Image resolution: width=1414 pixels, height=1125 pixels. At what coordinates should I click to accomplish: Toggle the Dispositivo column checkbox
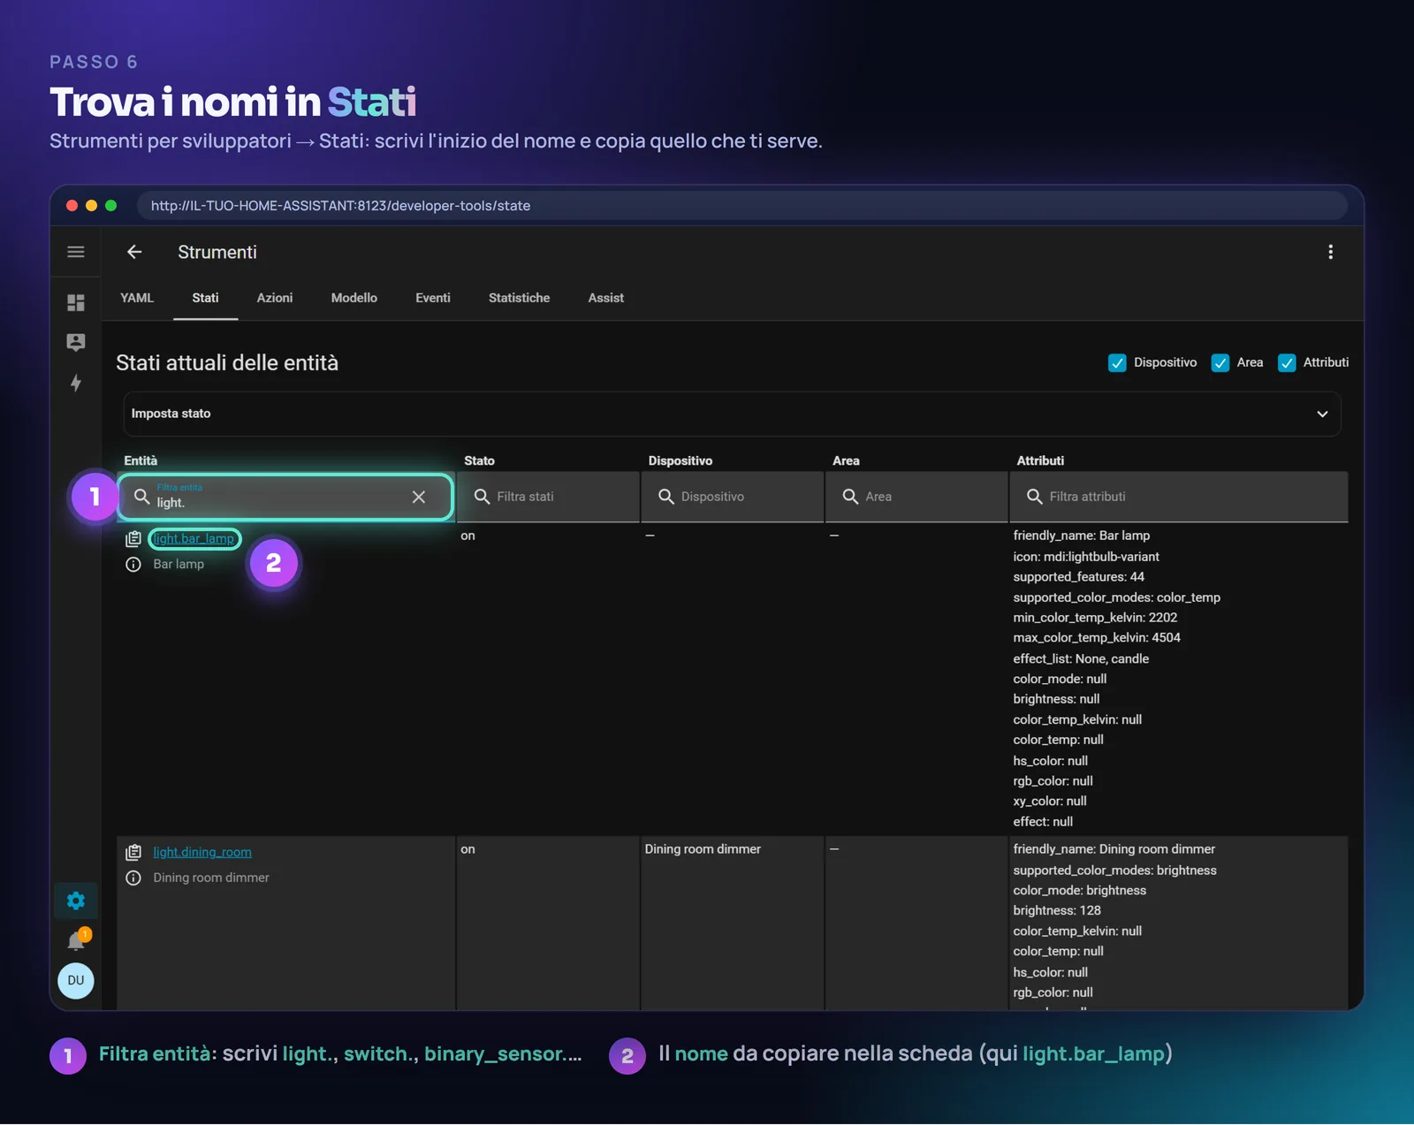(1117, 363)
